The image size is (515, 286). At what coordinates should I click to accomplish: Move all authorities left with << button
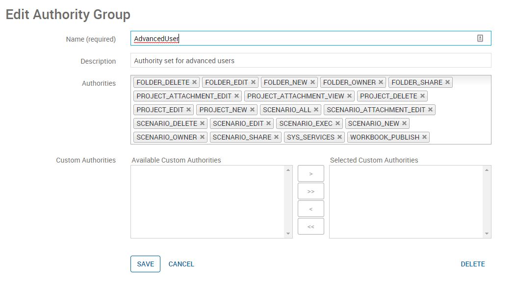coord(310,226)
